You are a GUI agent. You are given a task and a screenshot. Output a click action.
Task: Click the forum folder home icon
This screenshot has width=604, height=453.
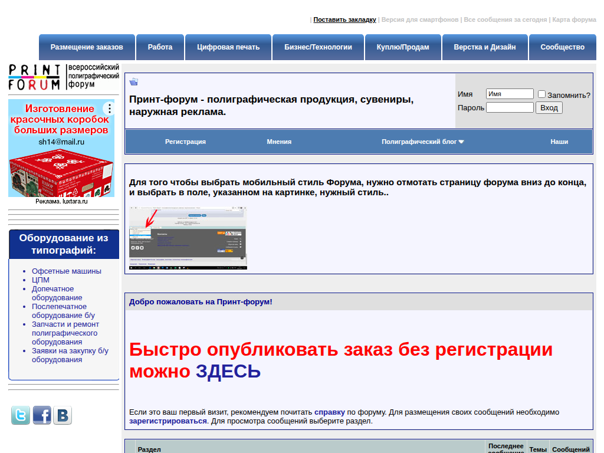coord(134,82)
